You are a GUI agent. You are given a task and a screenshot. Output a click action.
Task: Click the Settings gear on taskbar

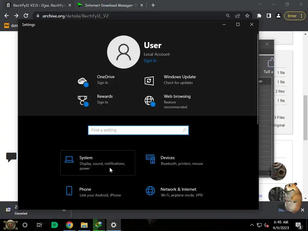(113, 225)
